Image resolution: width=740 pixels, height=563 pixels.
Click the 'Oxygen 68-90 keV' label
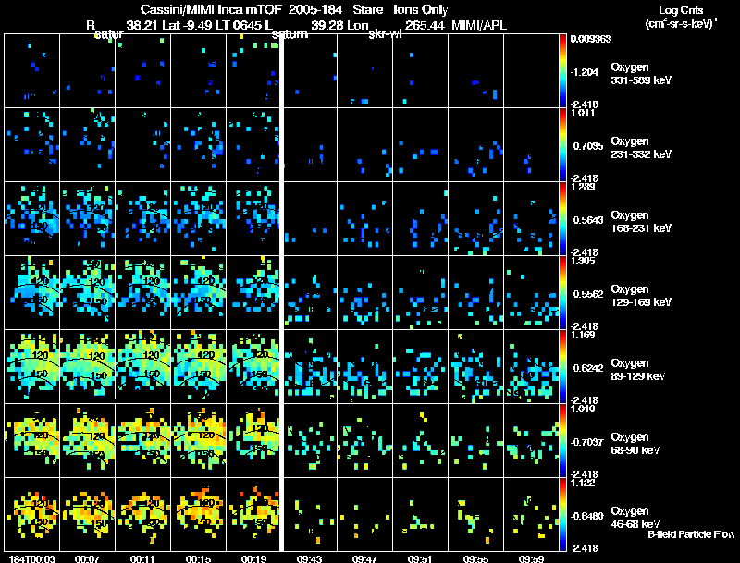(x=635, y=444)
